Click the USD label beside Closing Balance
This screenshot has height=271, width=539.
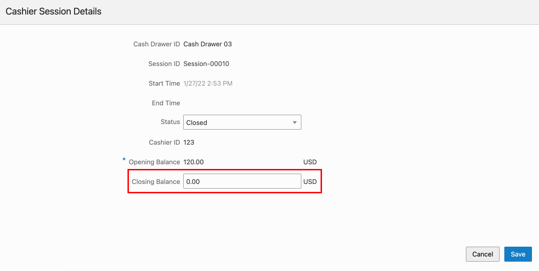pyautogui.click(x=310, y=182)
